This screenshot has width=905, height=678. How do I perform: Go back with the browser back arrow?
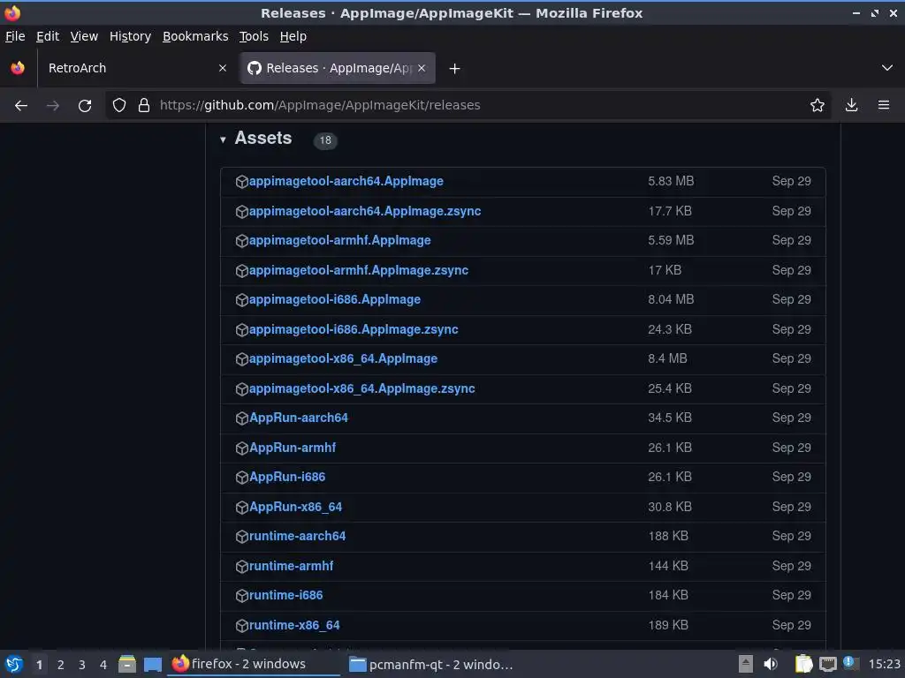point(21,106)
